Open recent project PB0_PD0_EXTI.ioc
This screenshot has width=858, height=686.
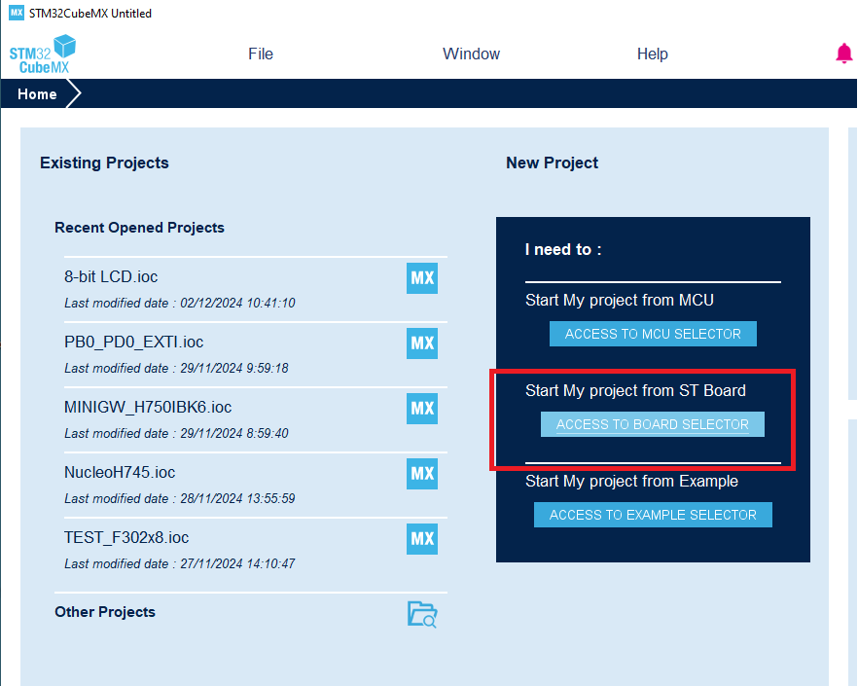tap(133, 342)
